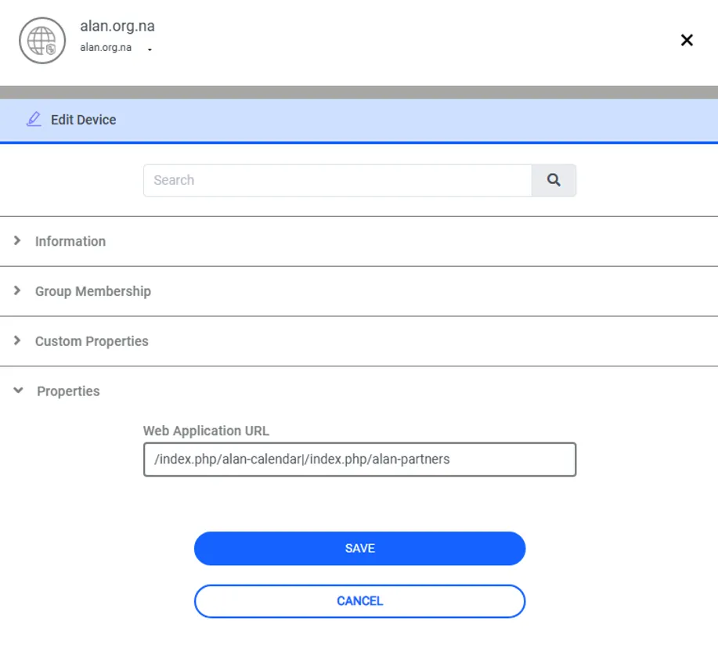Screen dimensions: 718x656
Task: Expand the Group Membership chevron
Action: tap(17, 290)
